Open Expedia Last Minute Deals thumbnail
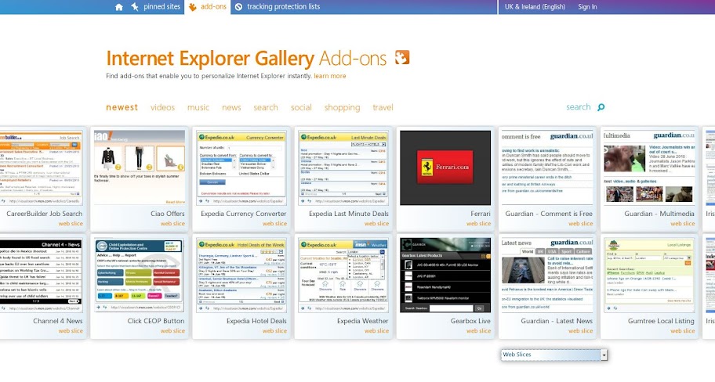 343,168
